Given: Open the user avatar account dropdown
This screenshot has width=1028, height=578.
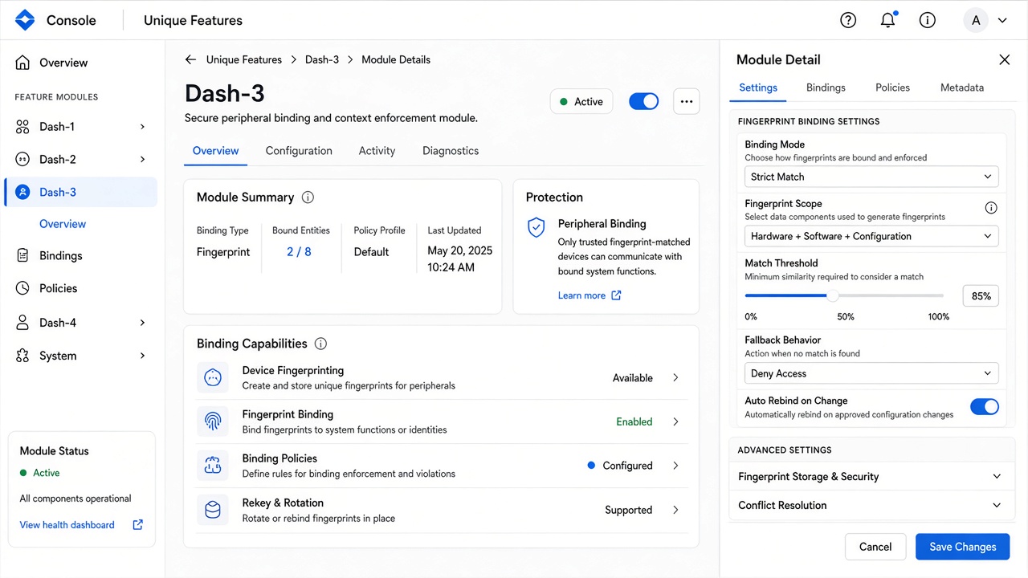Looking at the screenshot, I should pos(985,20).
